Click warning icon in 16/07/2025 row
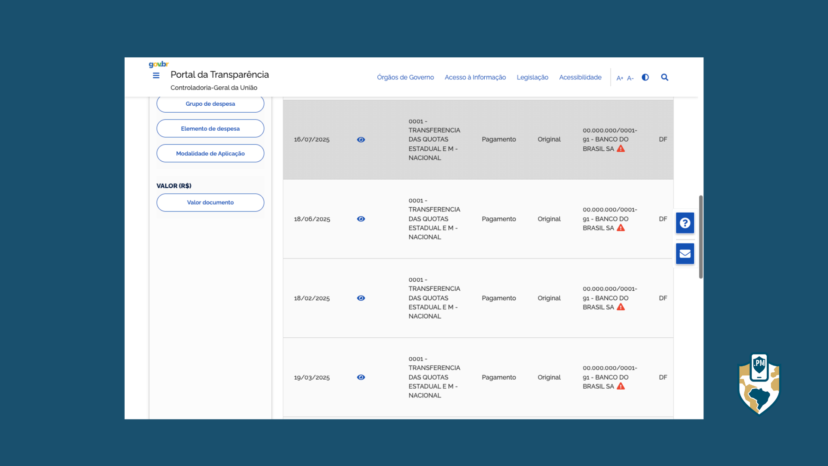This screenshot has width=828, height=466. (621, 149)
